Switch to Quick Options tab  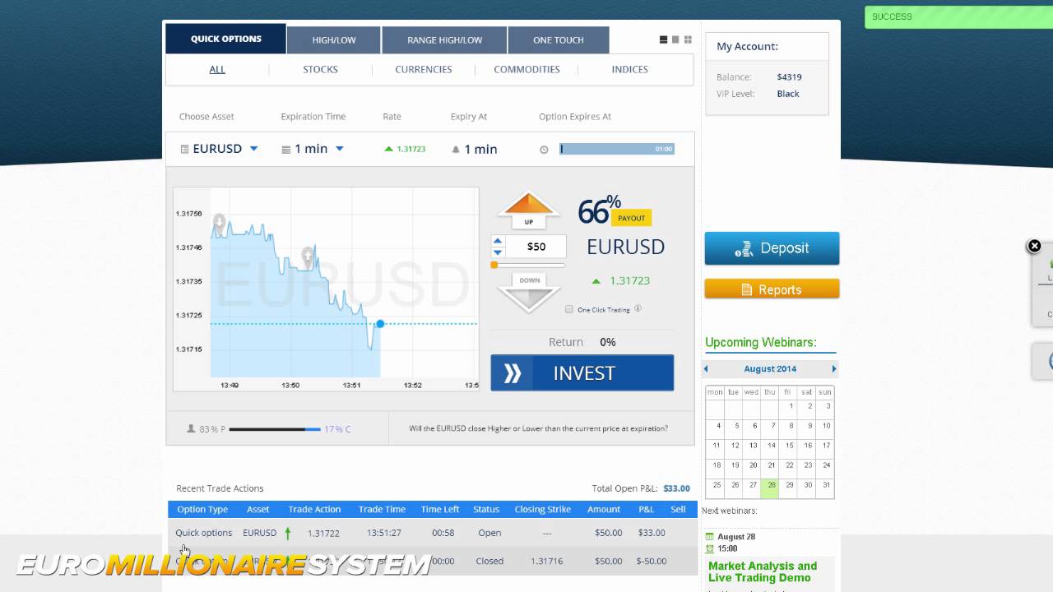pos(226,39)
